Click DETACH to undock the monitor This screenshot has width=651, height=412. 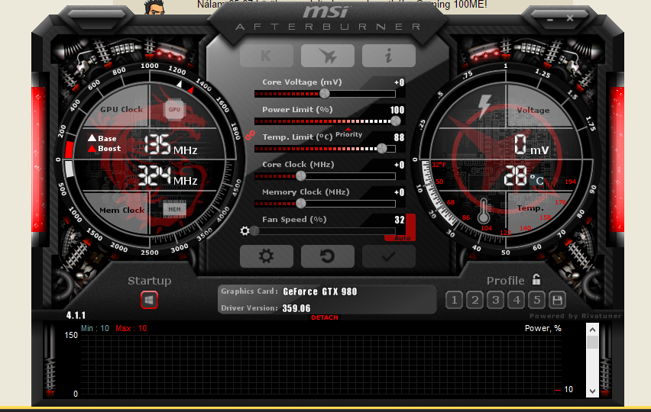[x=325, y=317]
